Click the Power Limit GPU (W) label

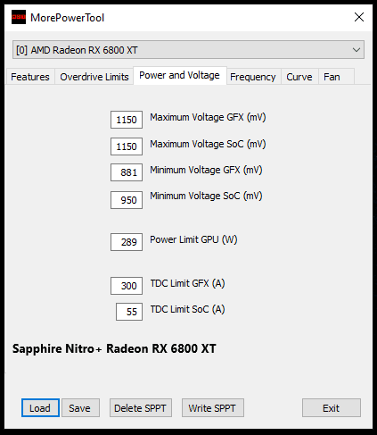coord(193,240)
